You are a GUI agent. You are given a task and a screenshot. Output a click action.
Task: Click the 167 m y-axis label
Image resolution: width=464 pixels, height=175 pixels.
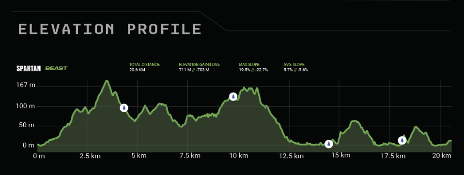point(26,86)
